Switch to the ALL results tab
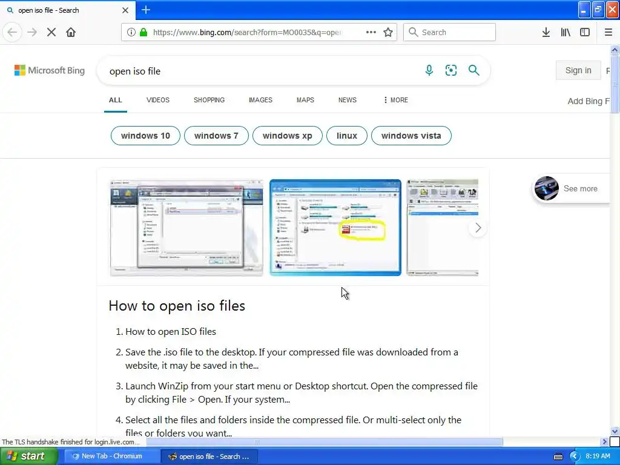Image resolution: width=620 pixels, height=465 pixels. click(116, 100)
